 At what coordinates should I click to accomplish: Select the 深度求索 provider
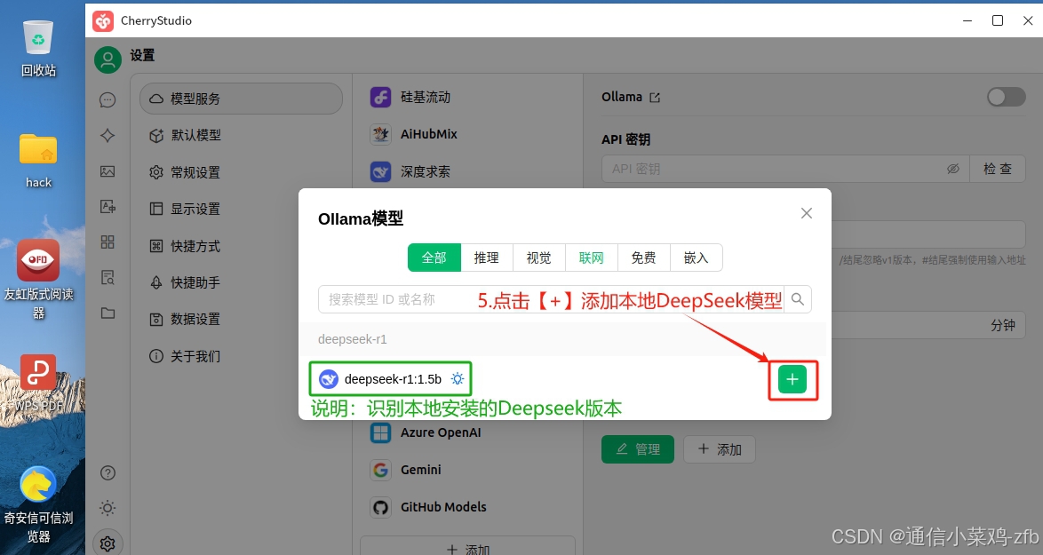point(467,171)
